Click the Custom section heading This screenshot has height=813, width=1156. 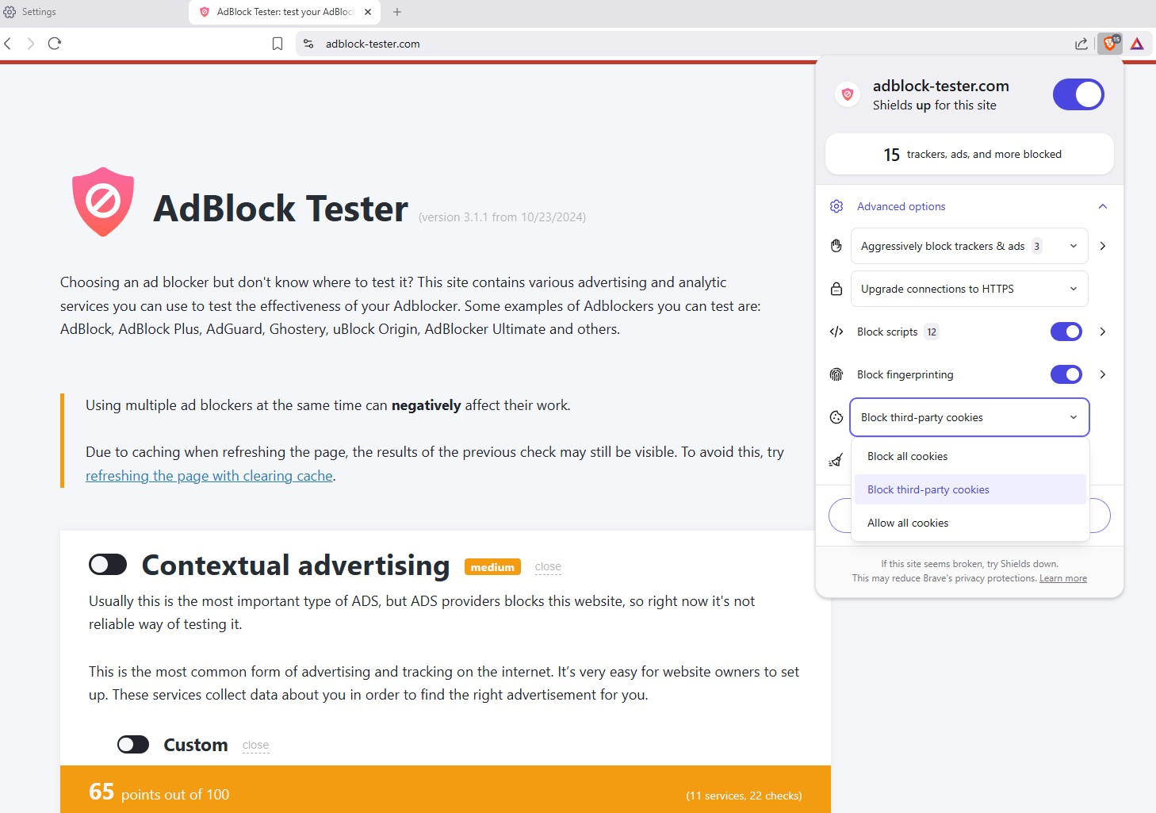196,745
